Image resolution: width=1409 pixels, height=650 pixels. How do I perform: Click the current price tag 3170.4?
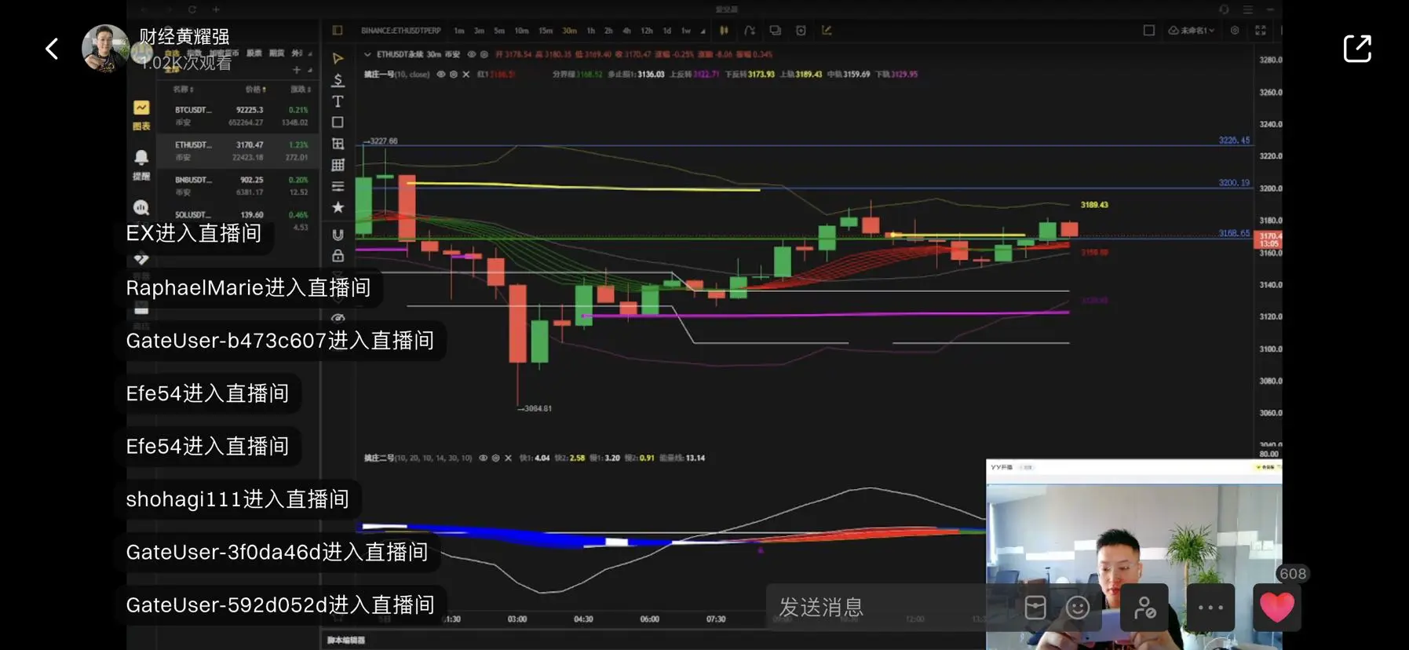(x=1269, y=239)
